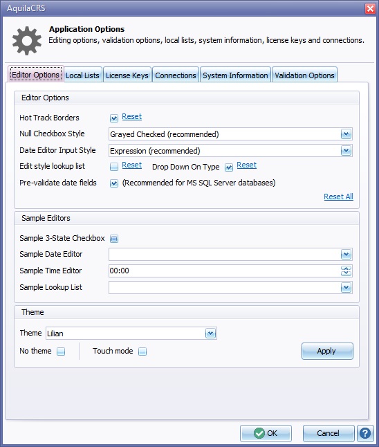Screen dimensions: 379x447
Task: Go to the Connections tab
Action: [176, 75]
